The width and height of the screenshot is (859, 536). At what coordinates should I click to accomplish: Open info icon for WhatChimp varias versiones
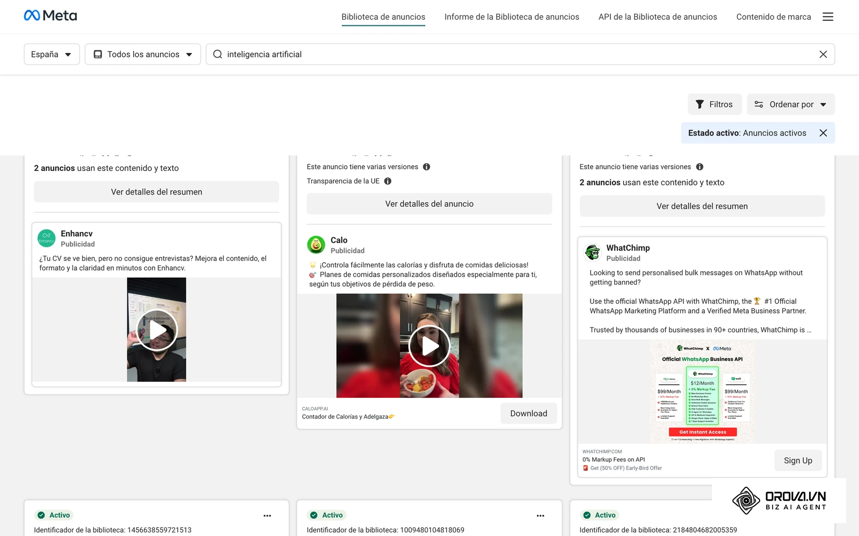click(700, 167)
